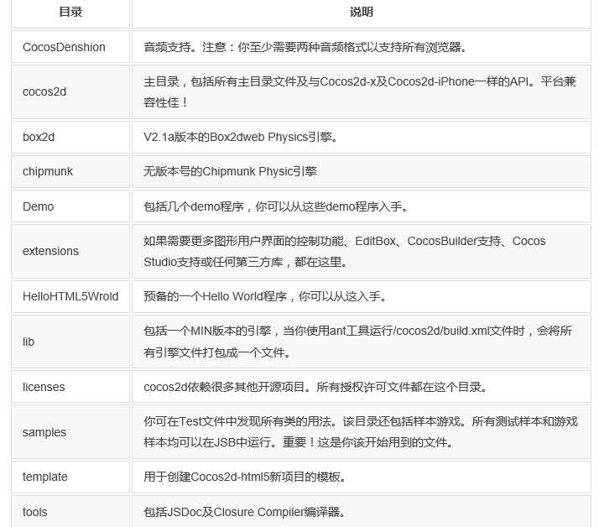Image resolution: width=599 pixels, height=527 pixels.
Task: Click the cocos2d directory name
Action: pyautogui.click(x=44, y=91)
